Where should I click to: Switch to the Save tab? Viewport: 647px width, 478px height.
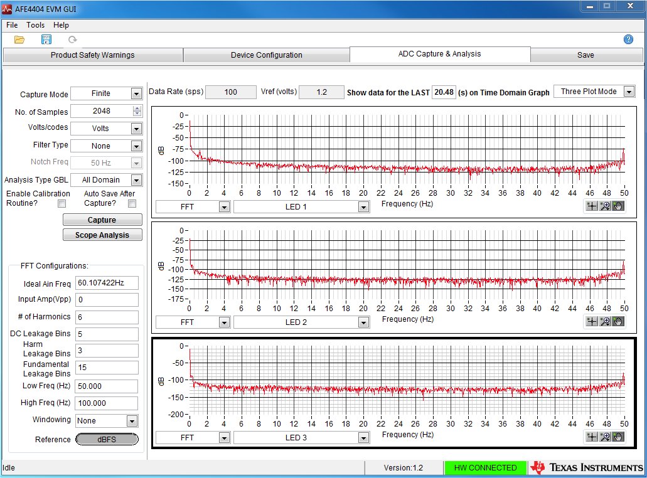click(x=586, y=55)
